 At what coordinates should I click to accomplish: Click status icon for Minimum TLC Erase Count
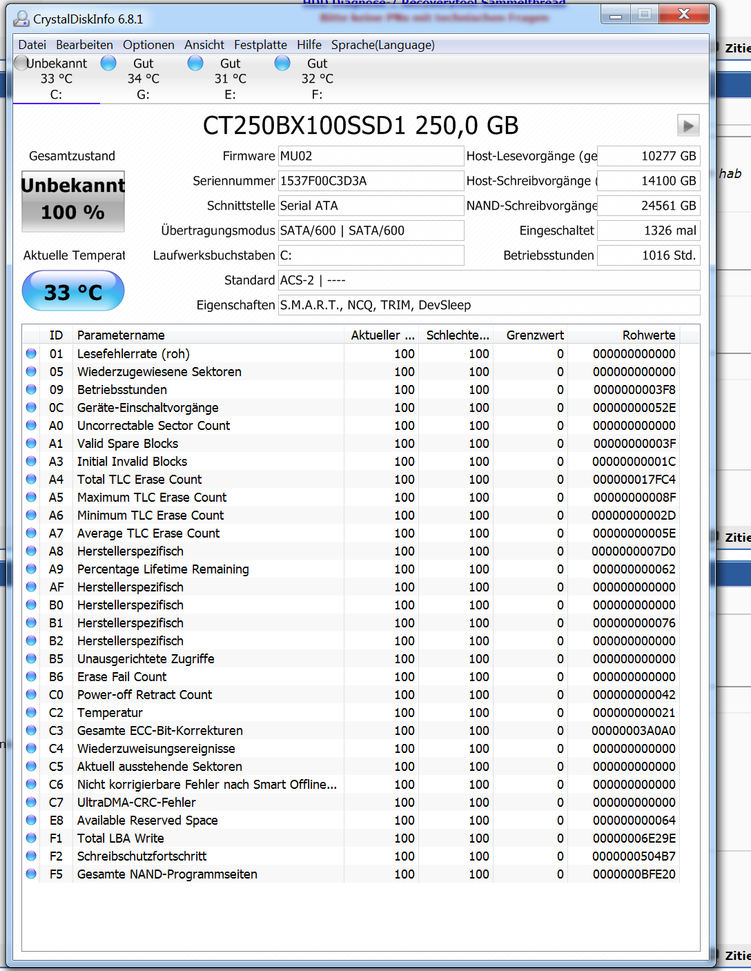pos(31,515)
